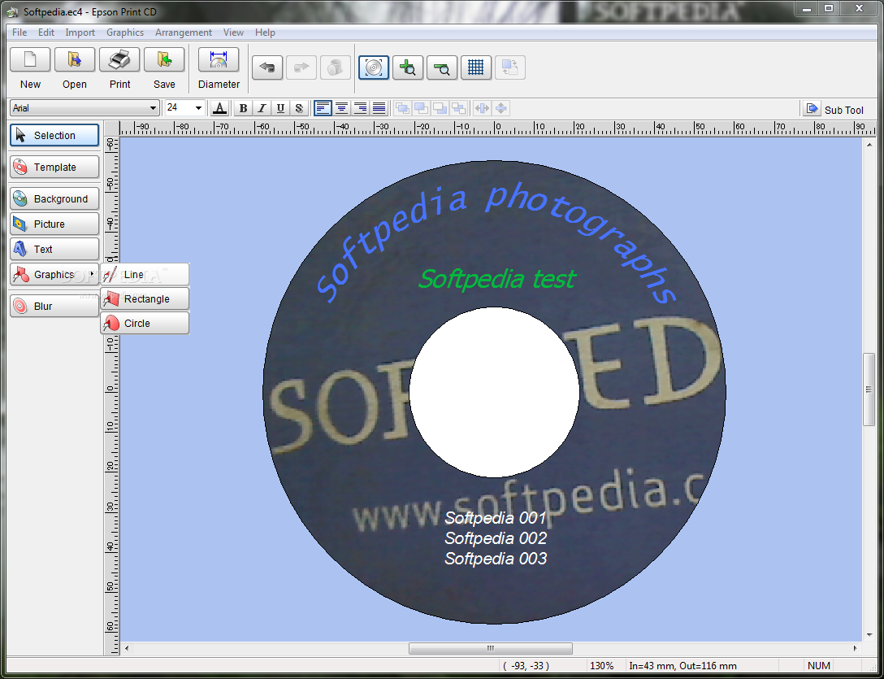
Task: Click the Blur tool button
Action: 54,306
